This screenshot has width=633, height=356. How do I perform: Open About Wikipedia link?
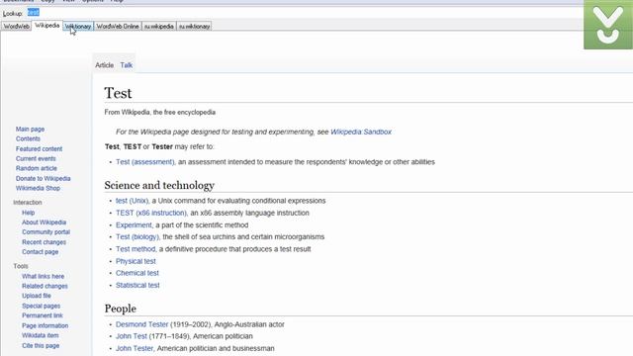point(44,222)
